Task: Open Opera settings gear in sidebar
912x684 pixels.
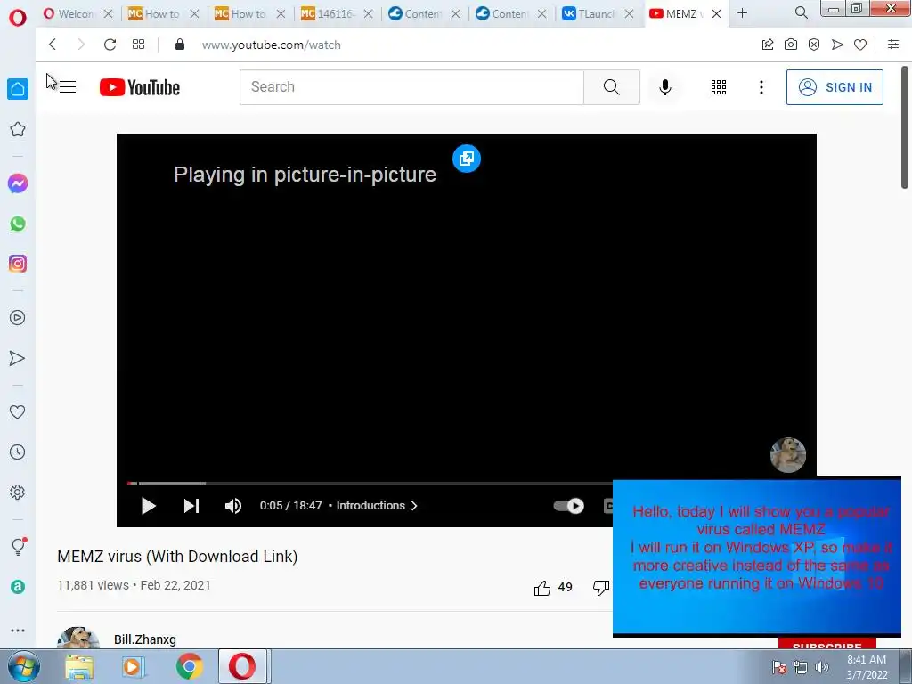Action: 18,492
